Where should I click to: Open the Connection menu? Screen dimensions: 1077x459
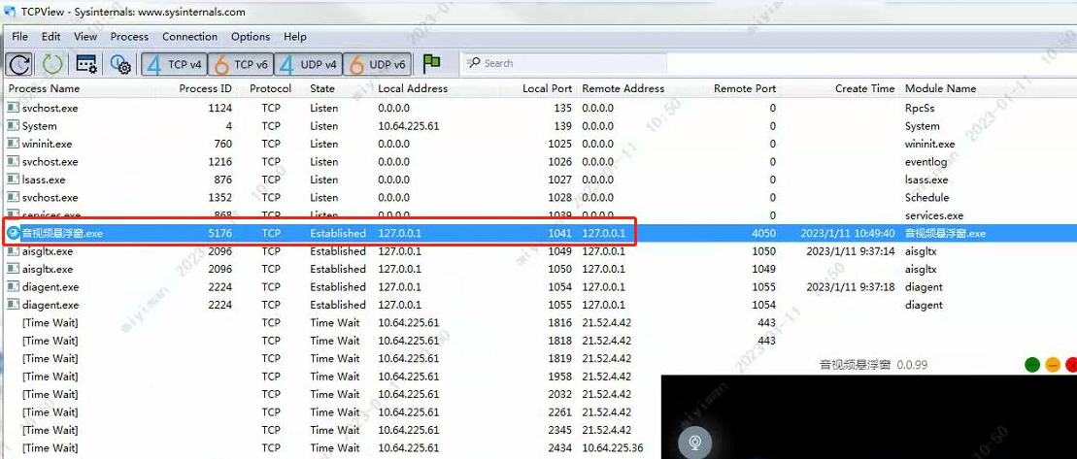click(189, 36)
